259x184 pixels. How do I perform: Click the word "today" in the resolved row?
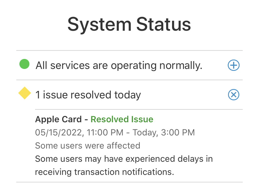point(128,95)
